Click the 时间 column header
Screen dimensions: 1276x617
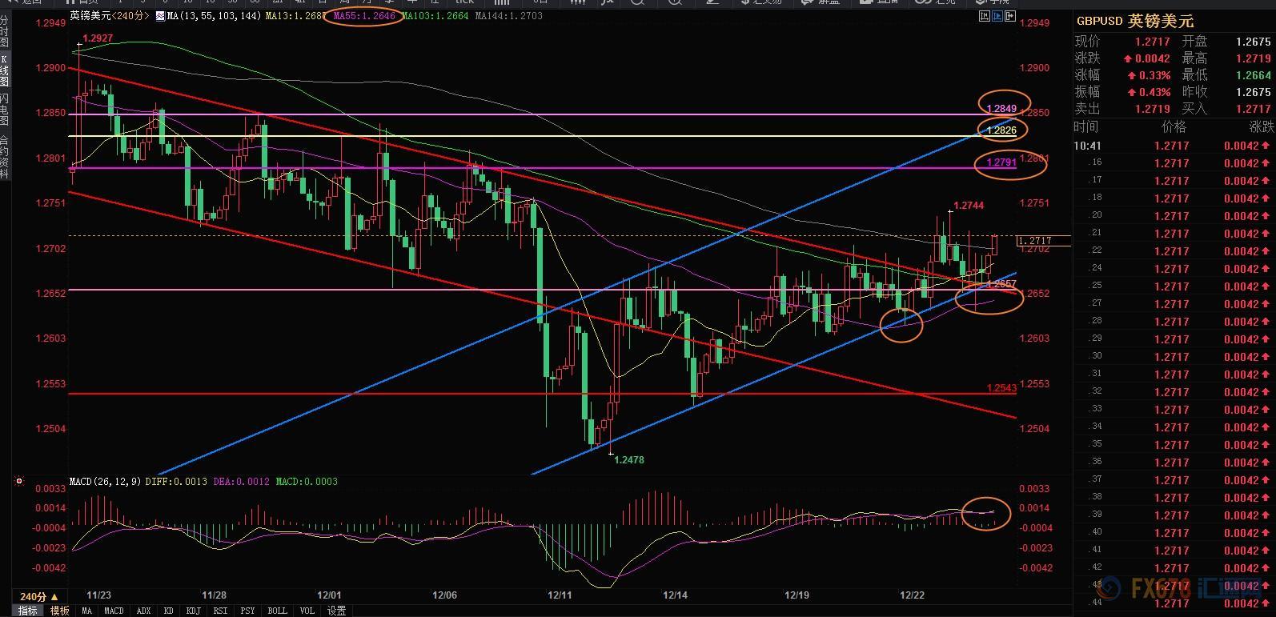click(x=1086, y=127)
